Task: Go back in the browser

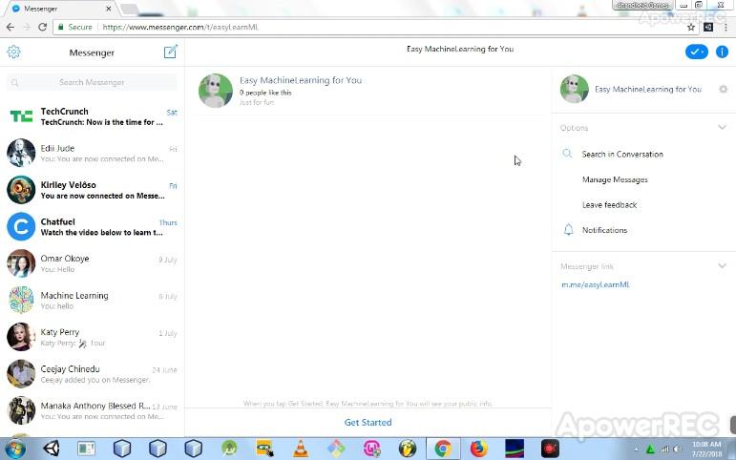Action: coord(11,28)
